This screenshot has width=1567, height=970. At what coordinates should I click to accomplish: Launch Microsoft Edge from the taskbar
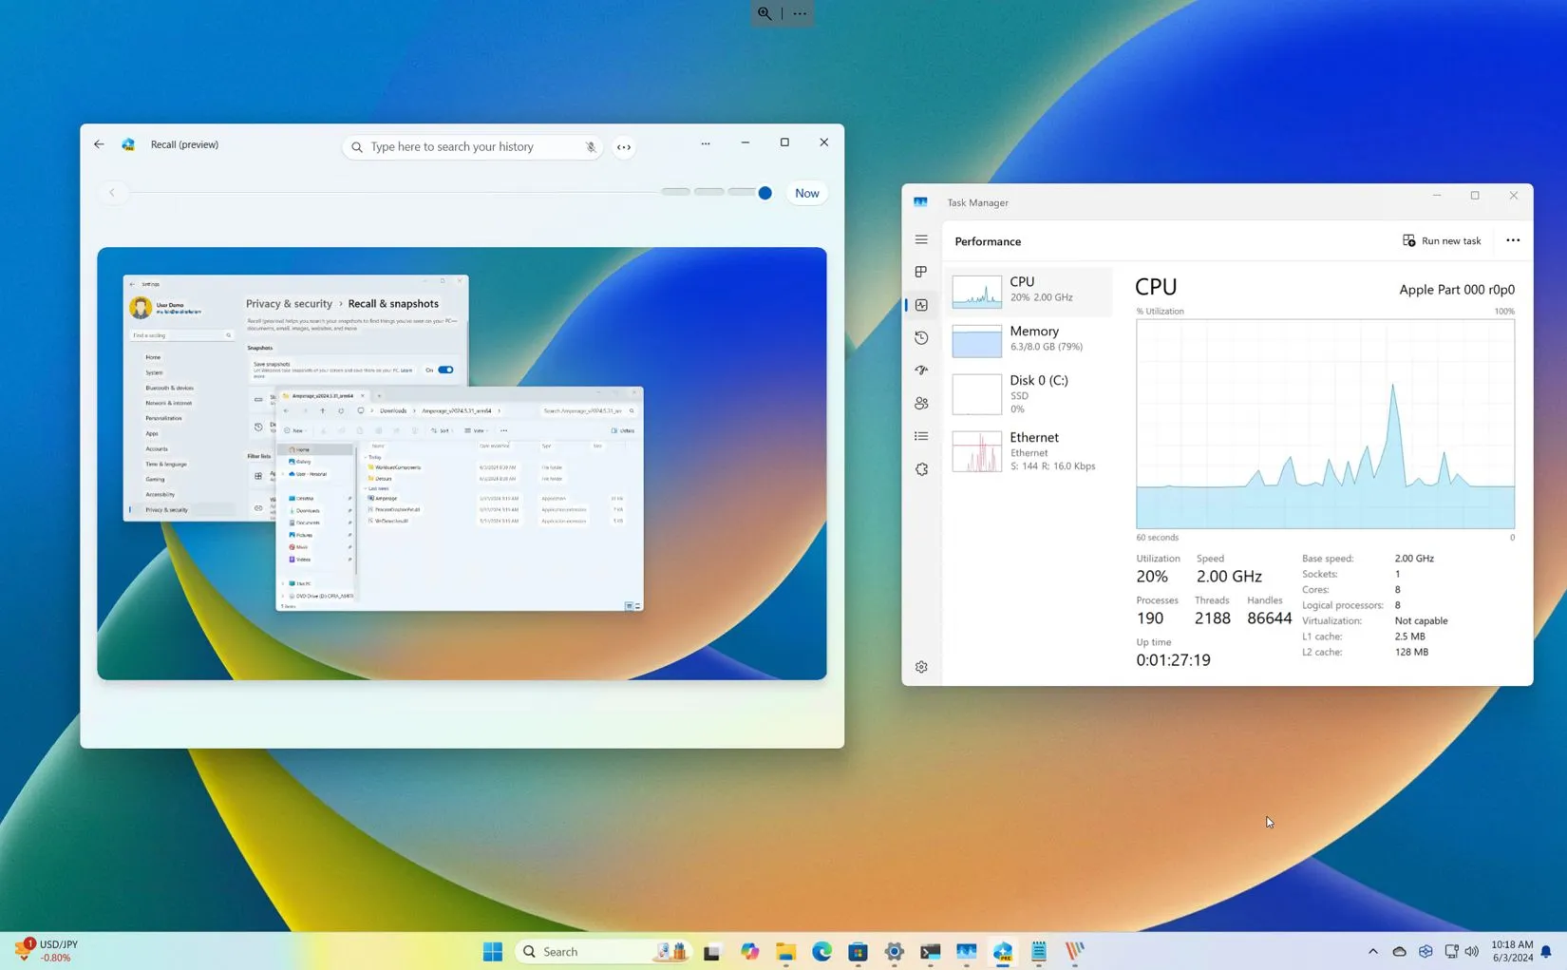tap(821, 951)
